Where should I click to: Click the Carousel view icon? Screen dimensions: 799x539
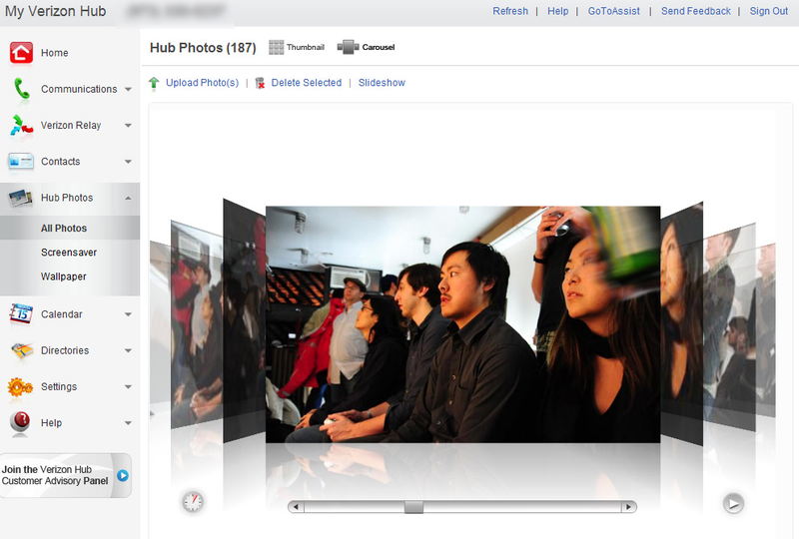tap(348, 47)
